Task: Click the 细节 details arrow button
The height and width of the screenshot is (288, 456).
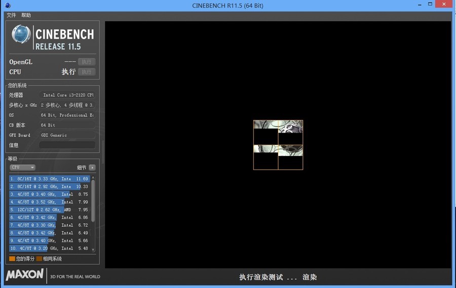Action: [92, 168]
